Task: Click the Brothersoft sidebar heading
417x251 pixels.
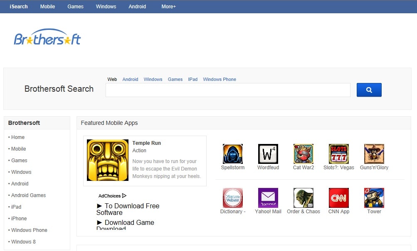Action: coord(24,123)
